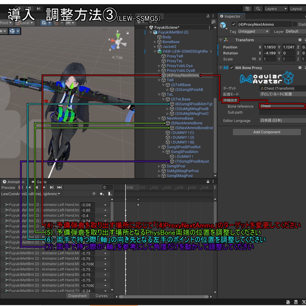
Task: Open the Local handle rotation dropdown
Action: (x=25, y=23)
